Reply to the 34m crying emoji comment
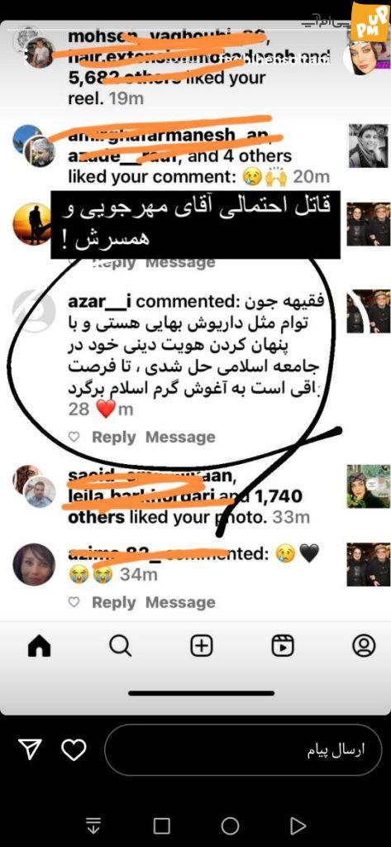This screenshot has width=391, height=847. (113, 602)
